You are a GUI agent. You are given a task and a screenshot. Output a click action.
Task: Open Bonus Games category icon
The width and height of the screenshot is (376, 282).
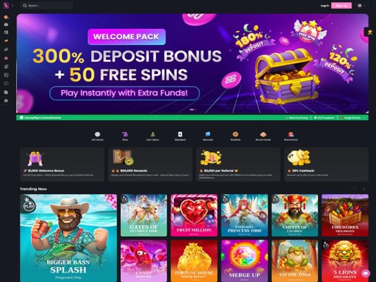pos(263,136)
